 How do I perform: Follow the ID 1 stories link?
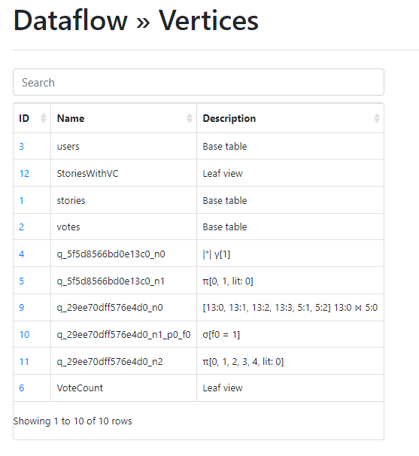(21, 201)
